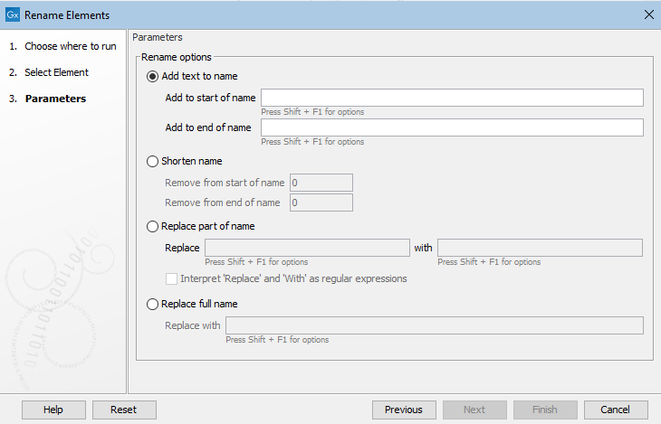Click the 'Add to start of name' field
Screen dimensions: 661x424
pos(452,98)
